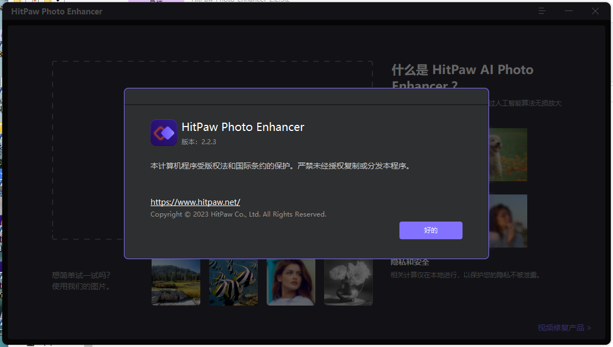Click the HitPaw Photo Enhancer dialog title text
Screen dimensions: 613x347
click(x=243, y=127)
